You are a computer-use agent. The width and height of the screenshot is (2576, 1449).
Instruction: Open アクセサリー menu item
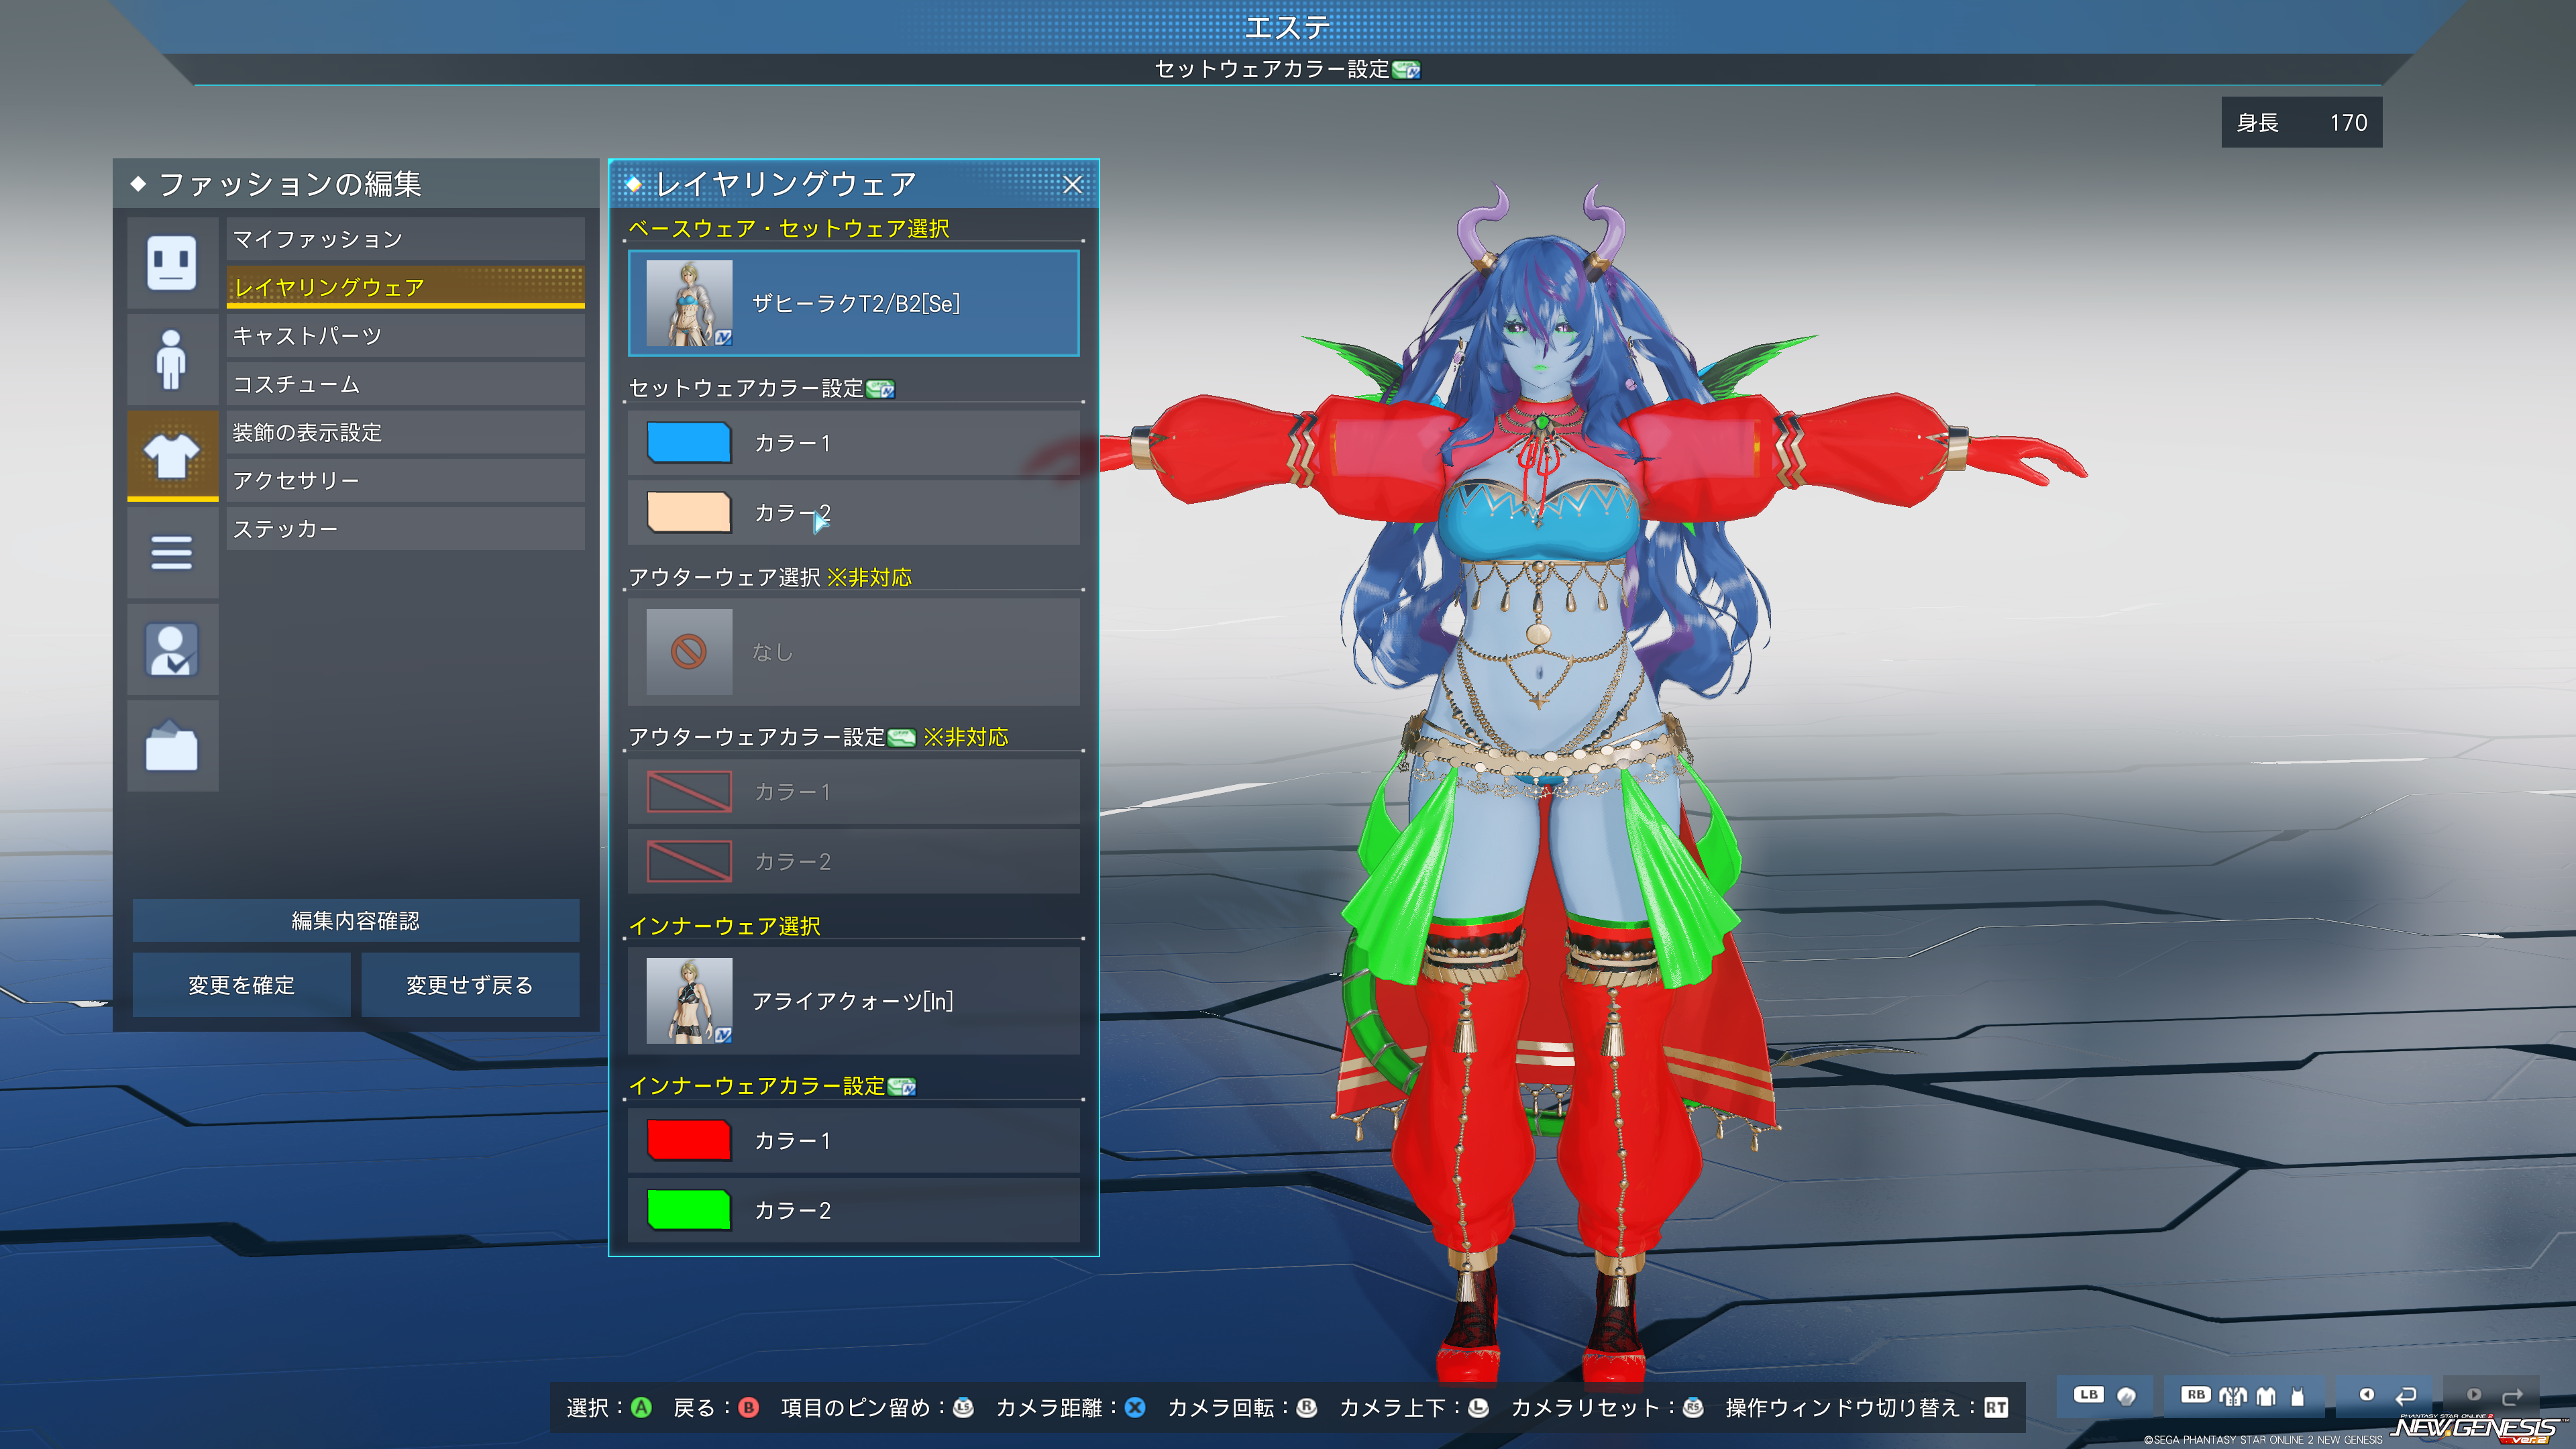[x=405, y=481]
